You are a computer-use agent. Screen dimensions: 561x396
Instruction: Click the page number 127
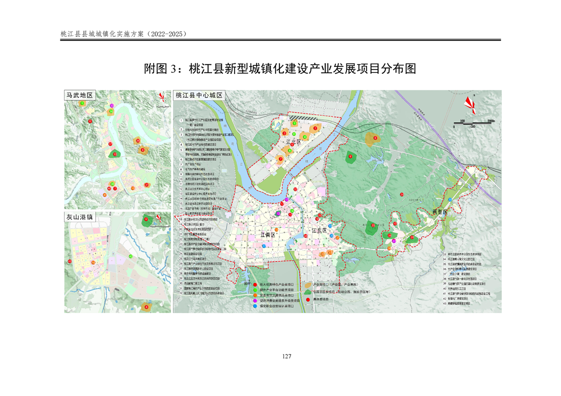(286, 357)
